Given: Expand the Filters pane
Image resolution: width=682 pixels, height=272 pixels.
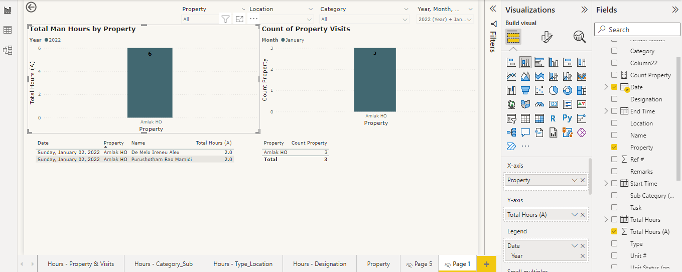Looking at the screenshot, I should [x=493, y=9].
